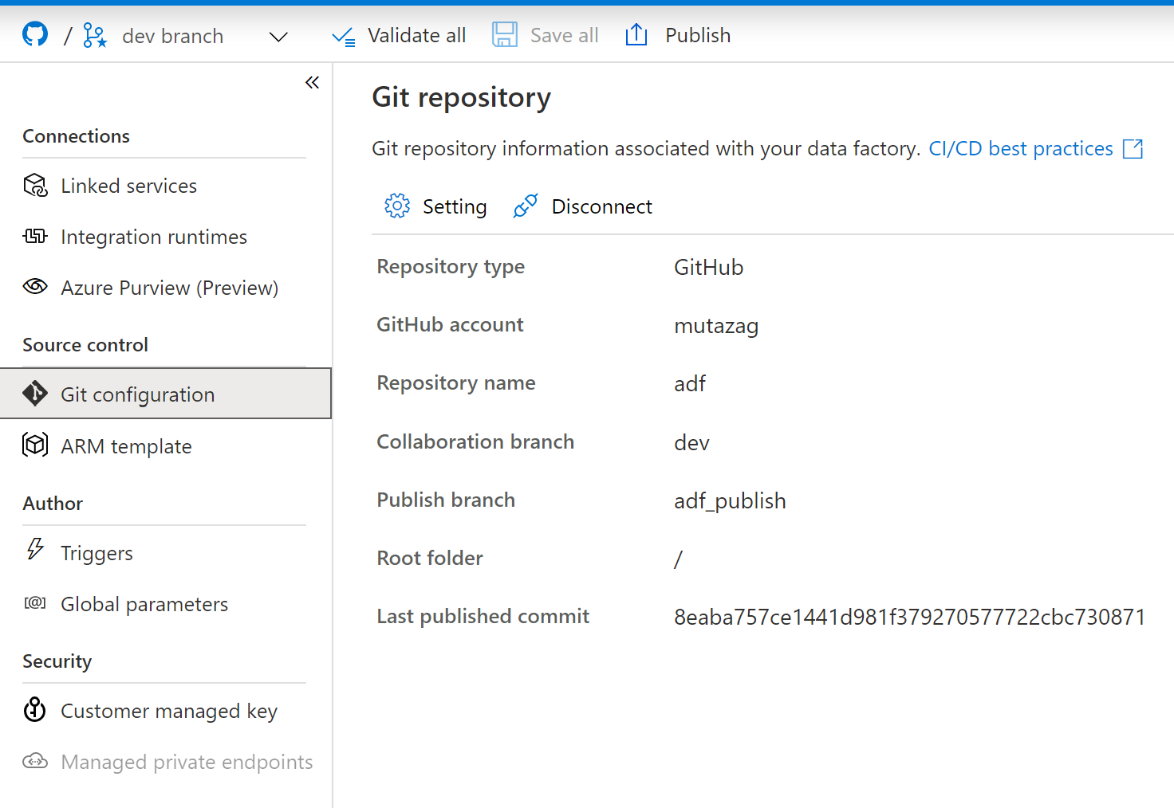
Task: Select the dev collaboration branch value
Action: click(x=691, y=442)
